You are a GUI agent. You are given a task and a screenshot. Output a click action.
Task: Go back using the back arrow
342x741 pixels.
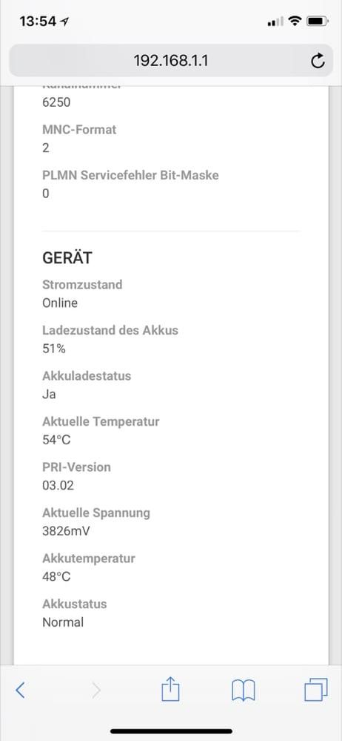(x=20, y=691)
